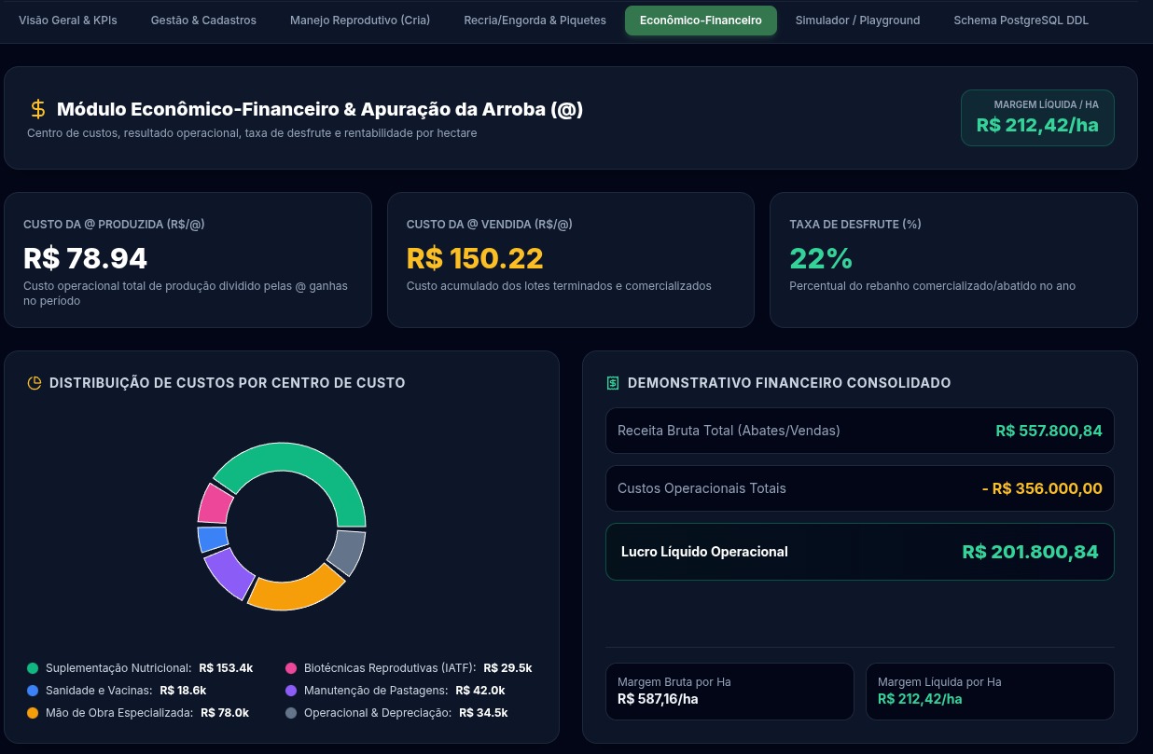Click the R$ 201.800,84 profit amount
The height and width of the screenshot is (754, 1153).
[x=1030, y=552]
